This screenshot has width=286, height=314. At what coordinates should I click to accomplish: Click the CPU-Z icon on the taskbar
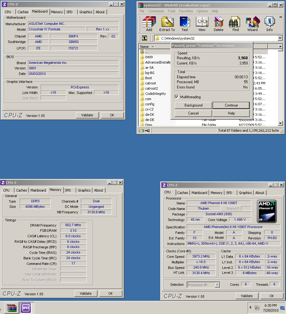26,308
